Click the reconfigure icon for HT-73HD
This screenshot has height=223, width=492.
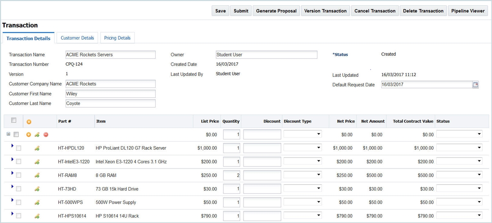[x=37, y=189]
